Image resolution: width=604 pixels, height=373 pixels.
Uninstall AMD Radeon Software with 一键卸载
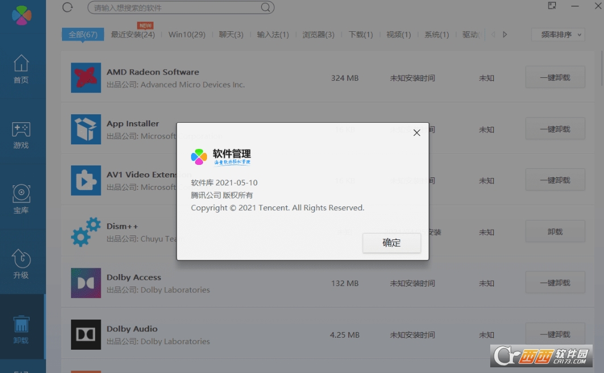pyautogui.click(x=555, y=77)
